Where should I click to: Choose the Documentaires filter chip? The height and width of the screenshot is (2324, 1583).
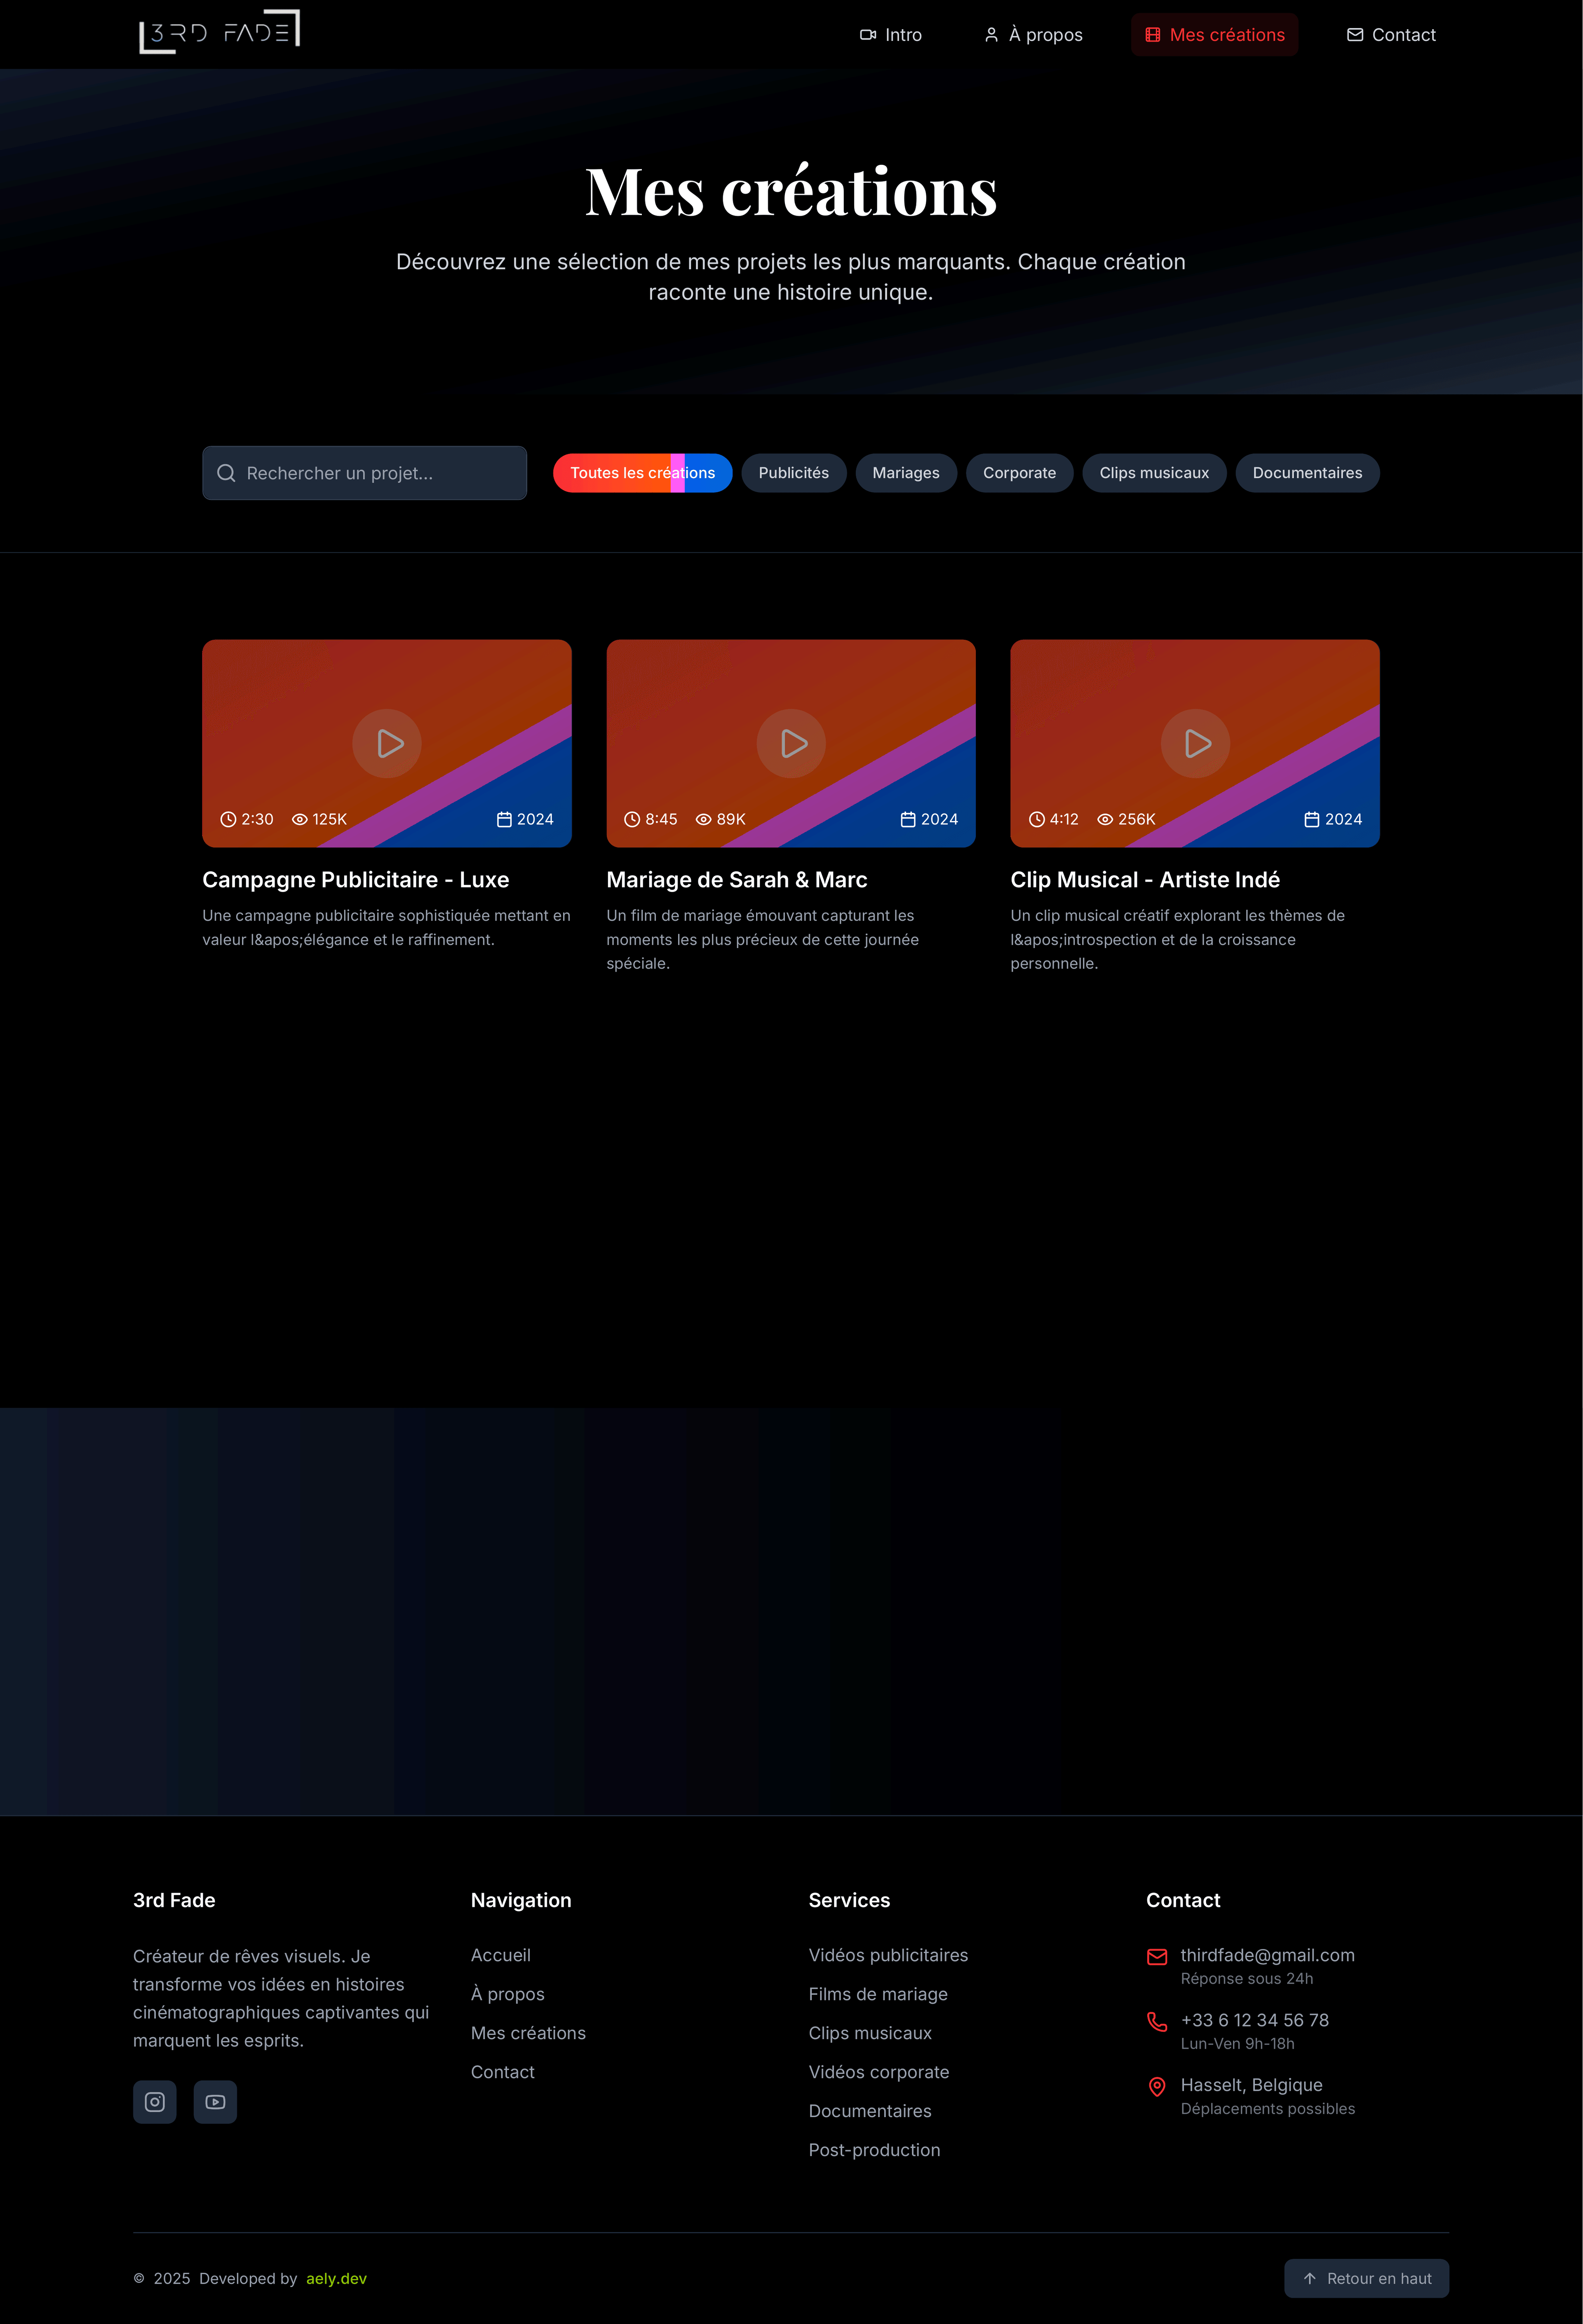click(1306, 473)
